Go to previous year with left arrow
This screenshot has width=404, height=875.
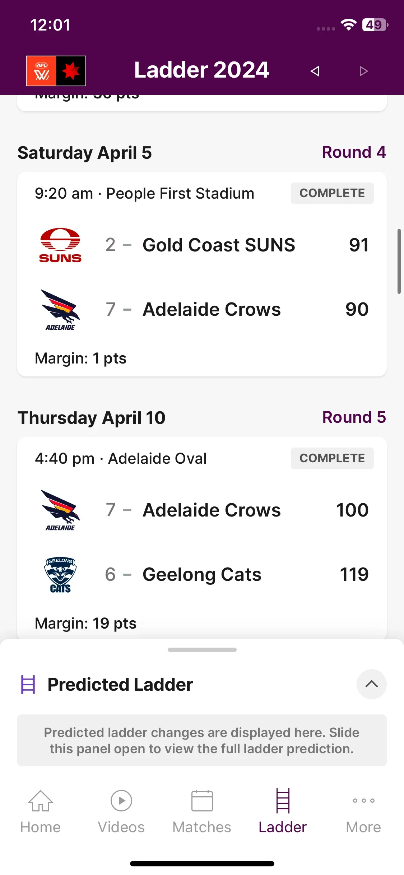[315, 71]
